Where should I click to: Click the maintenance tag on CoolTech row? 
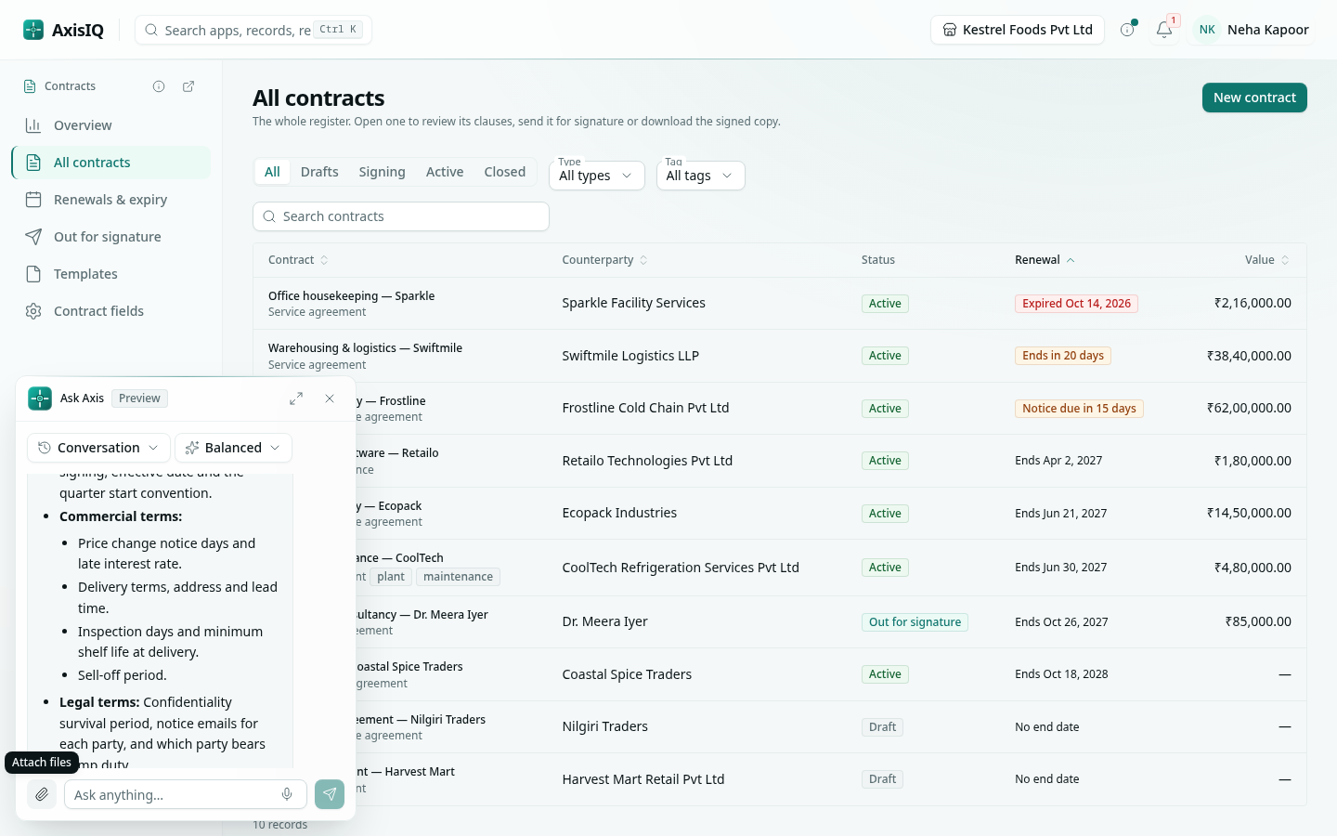tap(459, 577)
